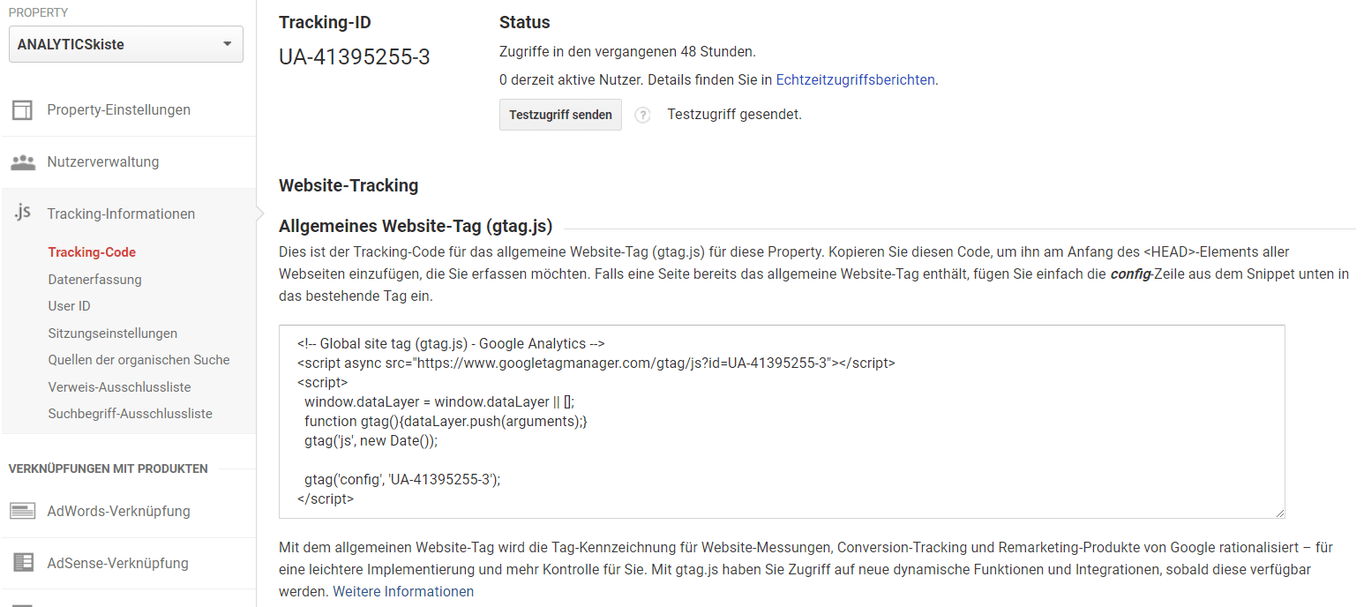The image size is (1364, 607).
Task: Open the Echtzeitzugriffsberichten link
Action: [x=855, y=79]
